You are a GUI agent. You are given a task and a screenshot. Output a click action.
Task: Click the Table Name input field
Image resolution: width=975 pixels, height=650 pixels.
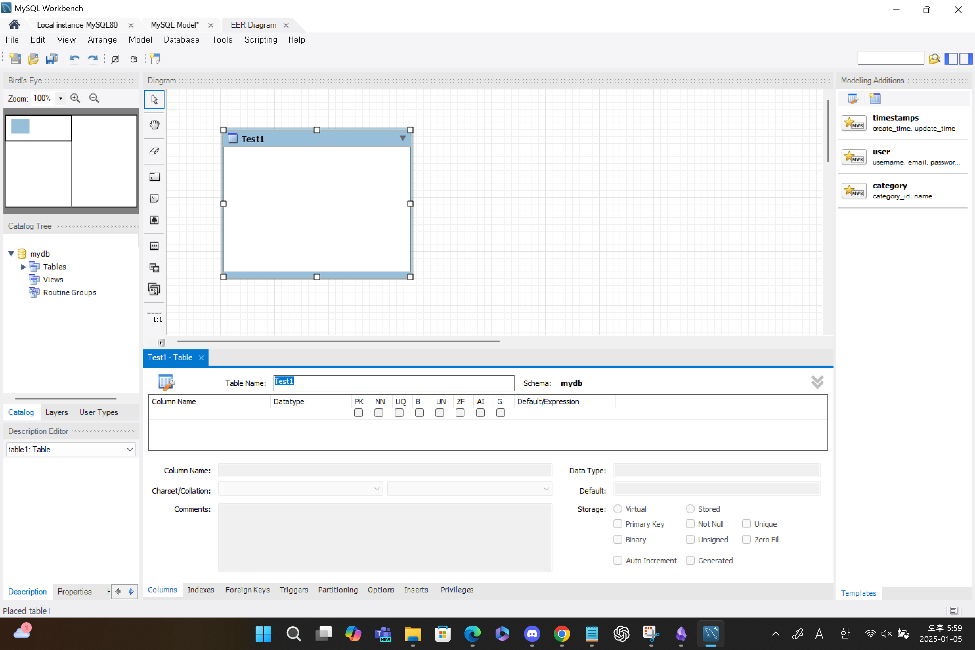point(394,383)
